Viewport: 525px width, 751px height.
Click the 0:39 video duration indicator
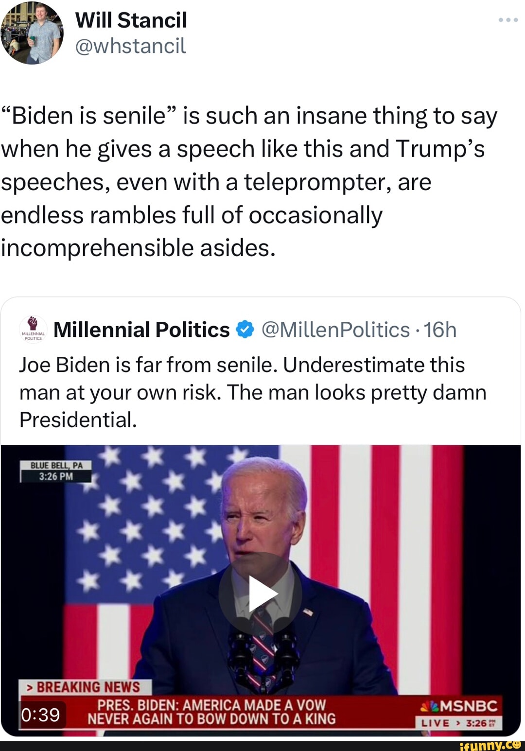41,713
